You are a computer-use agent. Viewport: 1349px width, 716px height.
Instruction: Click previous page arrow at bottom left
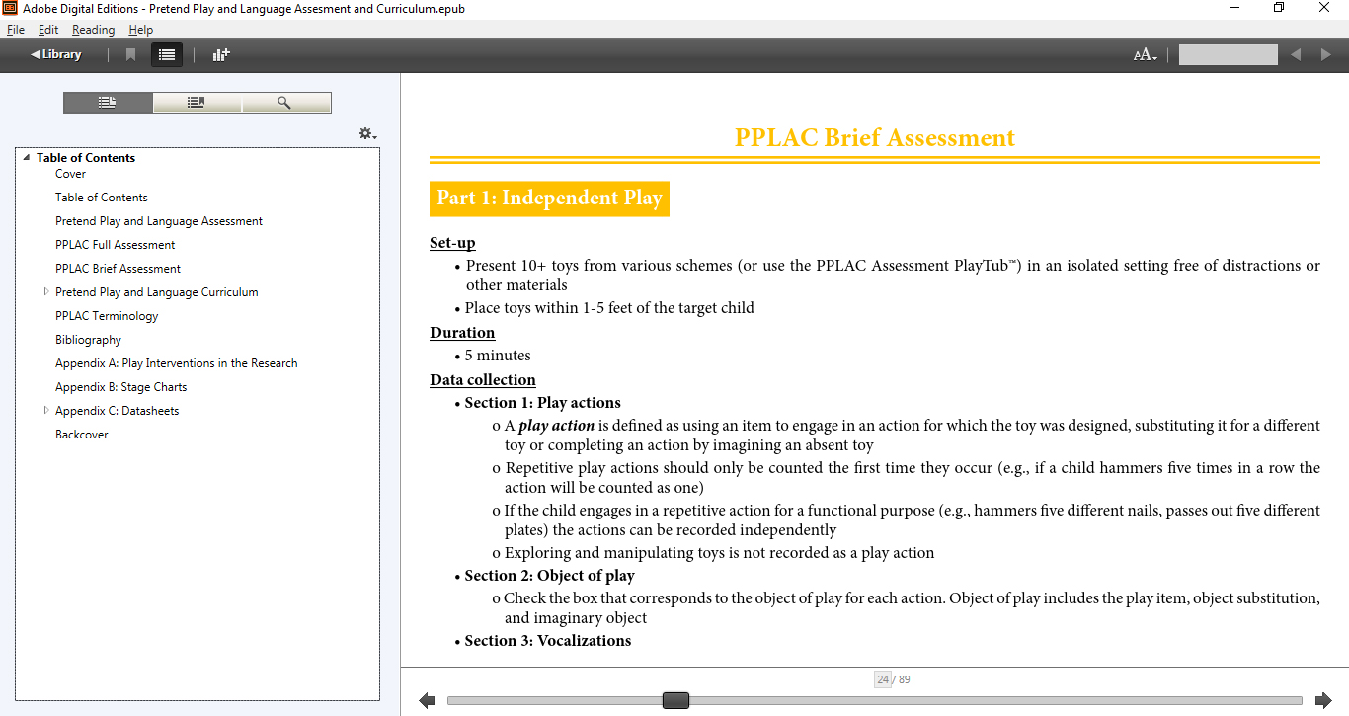(x=427, y=700)
